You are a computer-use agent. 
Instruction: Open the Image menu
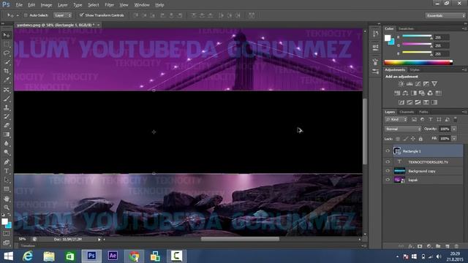pyautogui.click(x=46, y=5)
